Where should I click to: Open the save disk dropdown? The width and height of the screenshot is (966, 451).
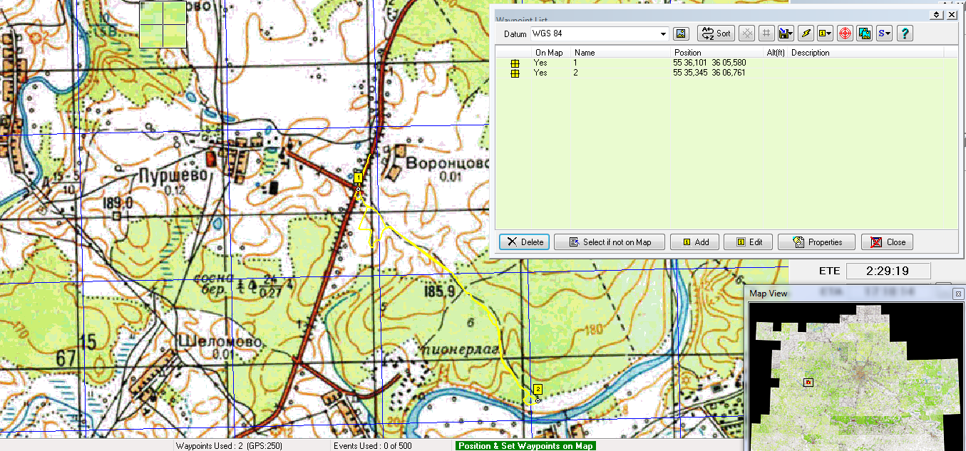coord(786,33)
